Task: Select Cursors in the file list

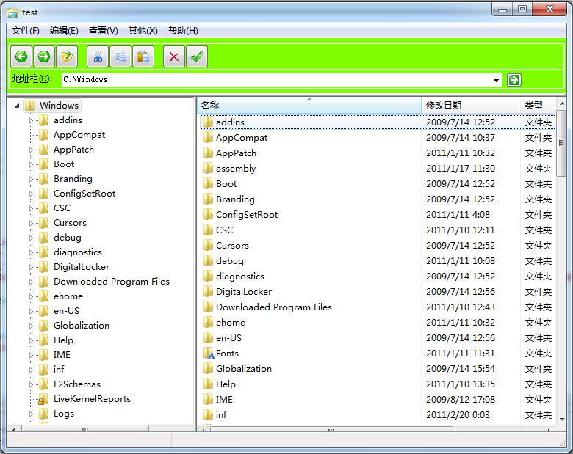Action: (232, 245)
